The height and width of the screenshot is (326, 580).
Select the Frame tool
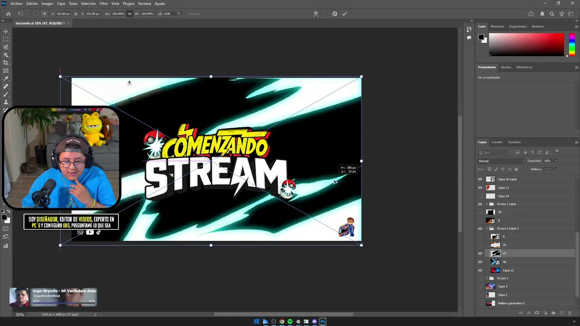click(6, 71)
